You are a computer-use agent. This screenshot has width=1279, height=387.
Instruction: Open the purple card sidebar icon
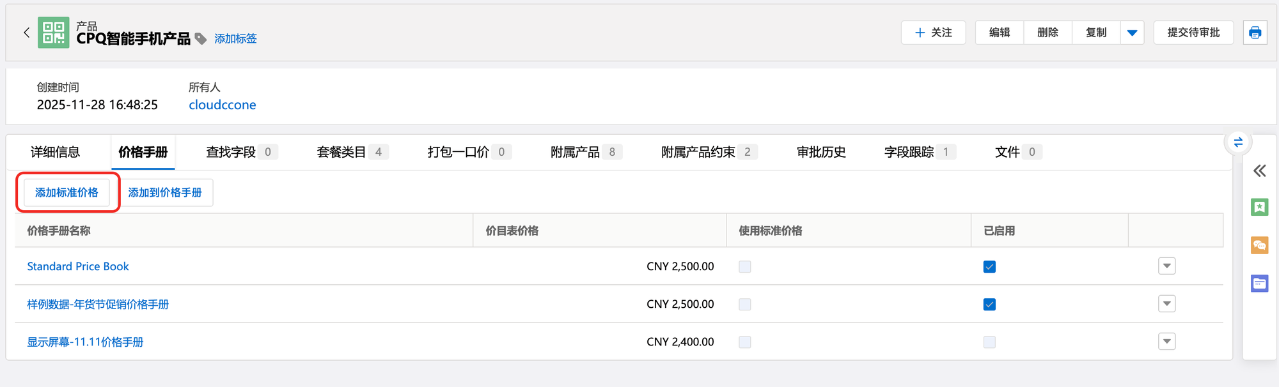pos(1259,284)
